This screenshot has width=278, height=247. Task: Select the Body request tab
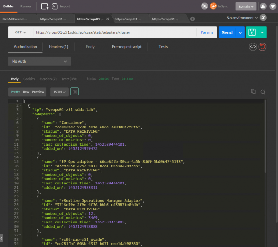pos(90,47)
